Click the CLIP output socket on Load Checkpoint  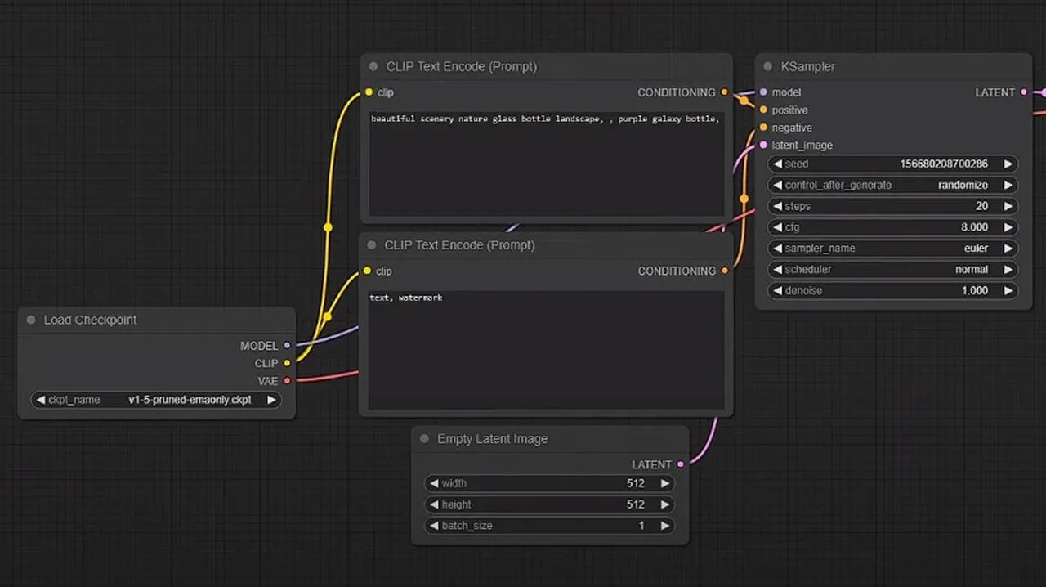click(x=287, y=363)
